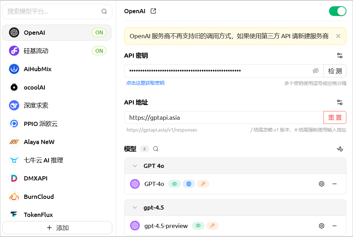Toggle API key visibility eye icon
Image resolution: width=353 pixels, height=237 pixels.
click(x=316, y=71)
